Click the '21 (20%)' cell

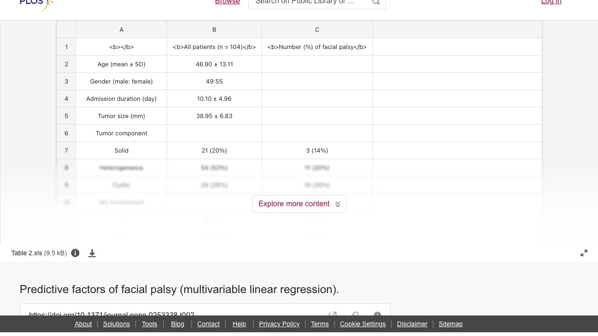(x=214, y=150)
